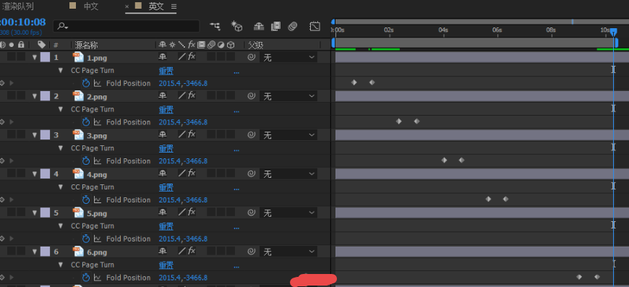Collapse layer 3.png twirl arrow
Viewport: 629px width, 287px height.
pyautogui.click(x=35, y=135)
